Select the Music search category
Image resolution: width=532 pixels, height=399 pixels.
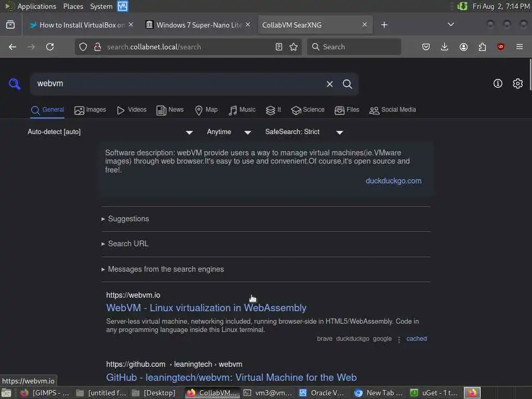[x=242, y=110]
